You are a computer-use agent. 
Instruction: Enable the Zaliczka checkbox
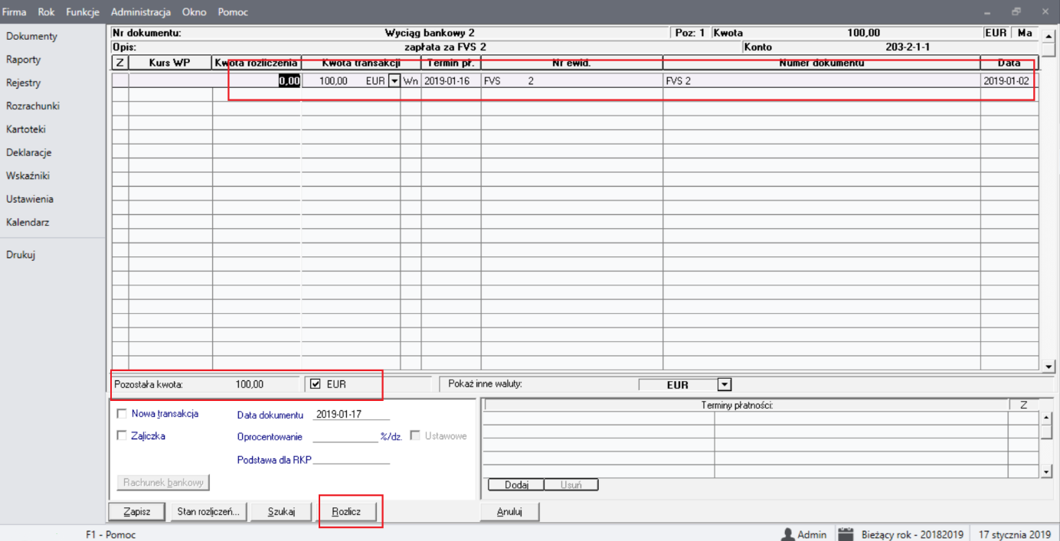[x=122, y=436]
